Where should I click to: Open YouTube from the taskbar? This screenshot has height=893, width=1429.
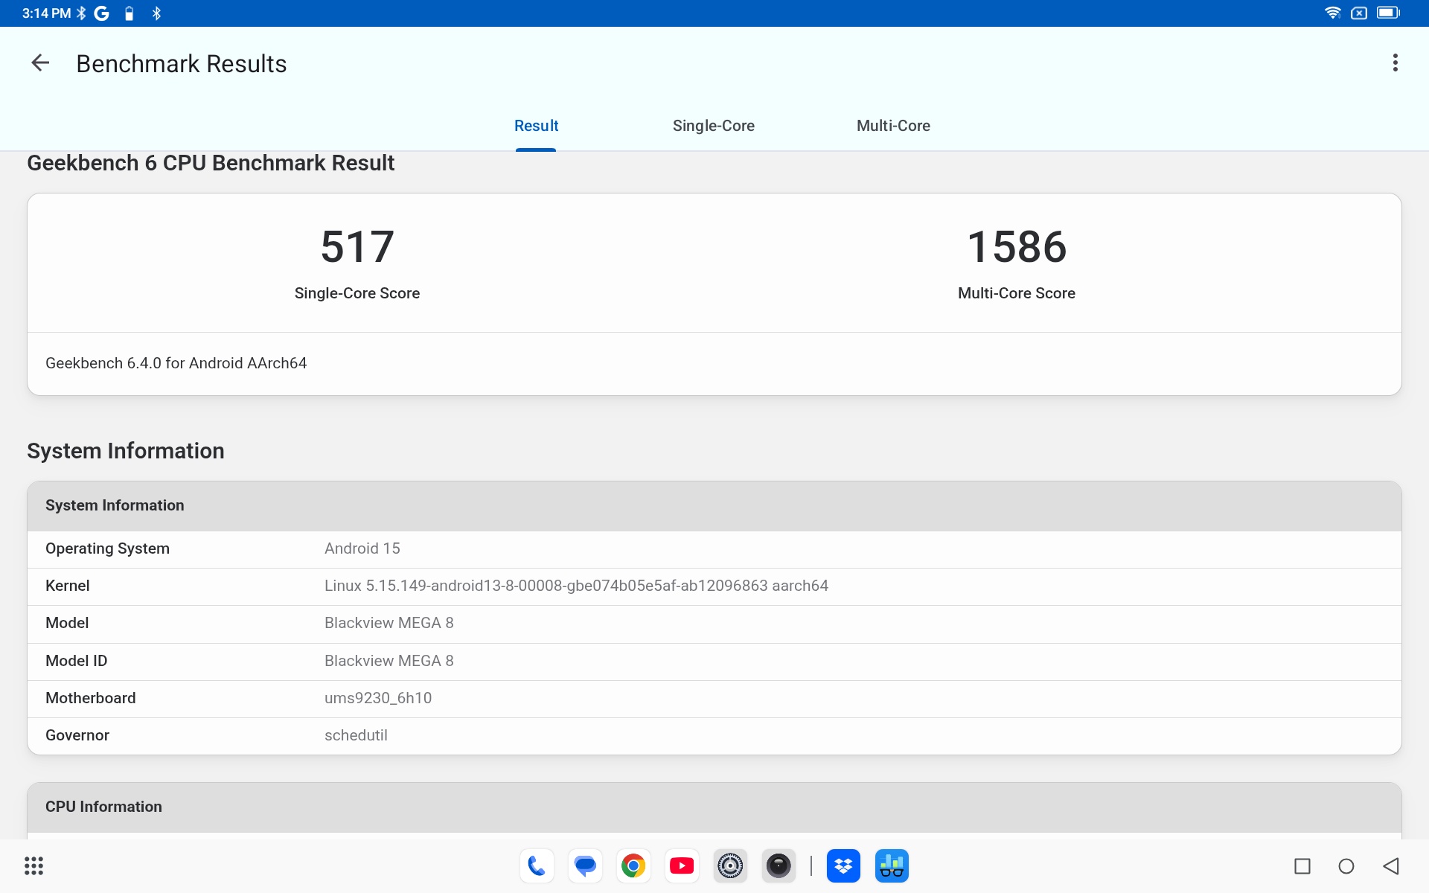click(x=682, y=866)
